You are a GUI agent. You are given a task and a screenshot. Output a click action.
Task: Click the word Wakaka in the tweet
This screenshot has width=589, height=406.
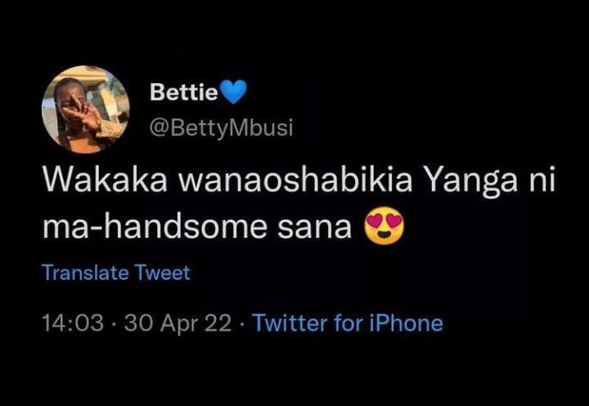[x=106, y=180]
